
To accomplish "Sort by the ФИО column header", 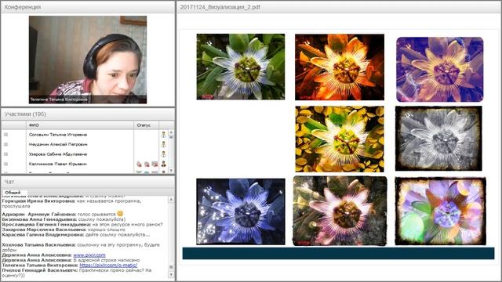I will (80, 125).
